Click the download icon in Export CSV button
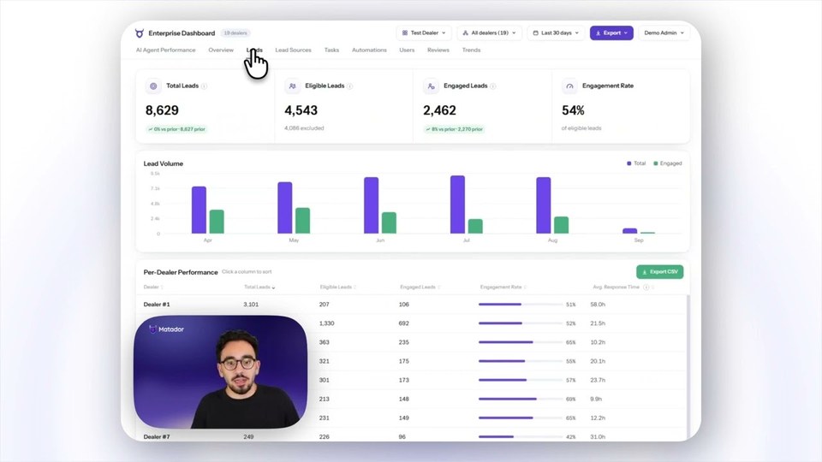Image resolution: width=822 pixels, height=462 pixels. pos(644,272)
